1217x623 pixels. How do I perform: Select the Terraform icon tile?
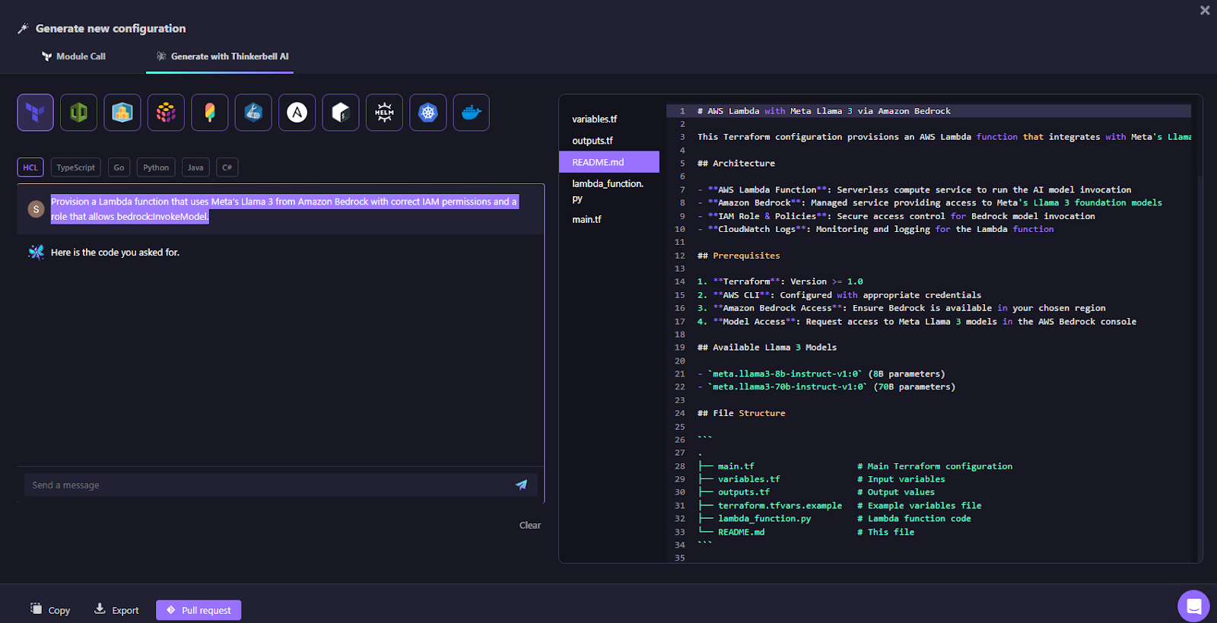pyautogui.click(x=35, y=113)
